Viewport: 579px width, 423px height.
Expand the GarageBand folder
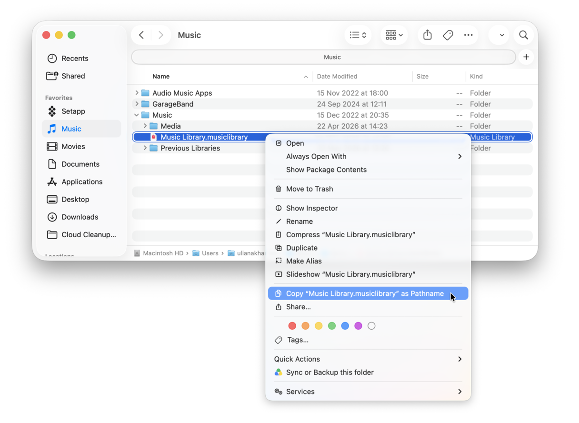coord(137,104)
